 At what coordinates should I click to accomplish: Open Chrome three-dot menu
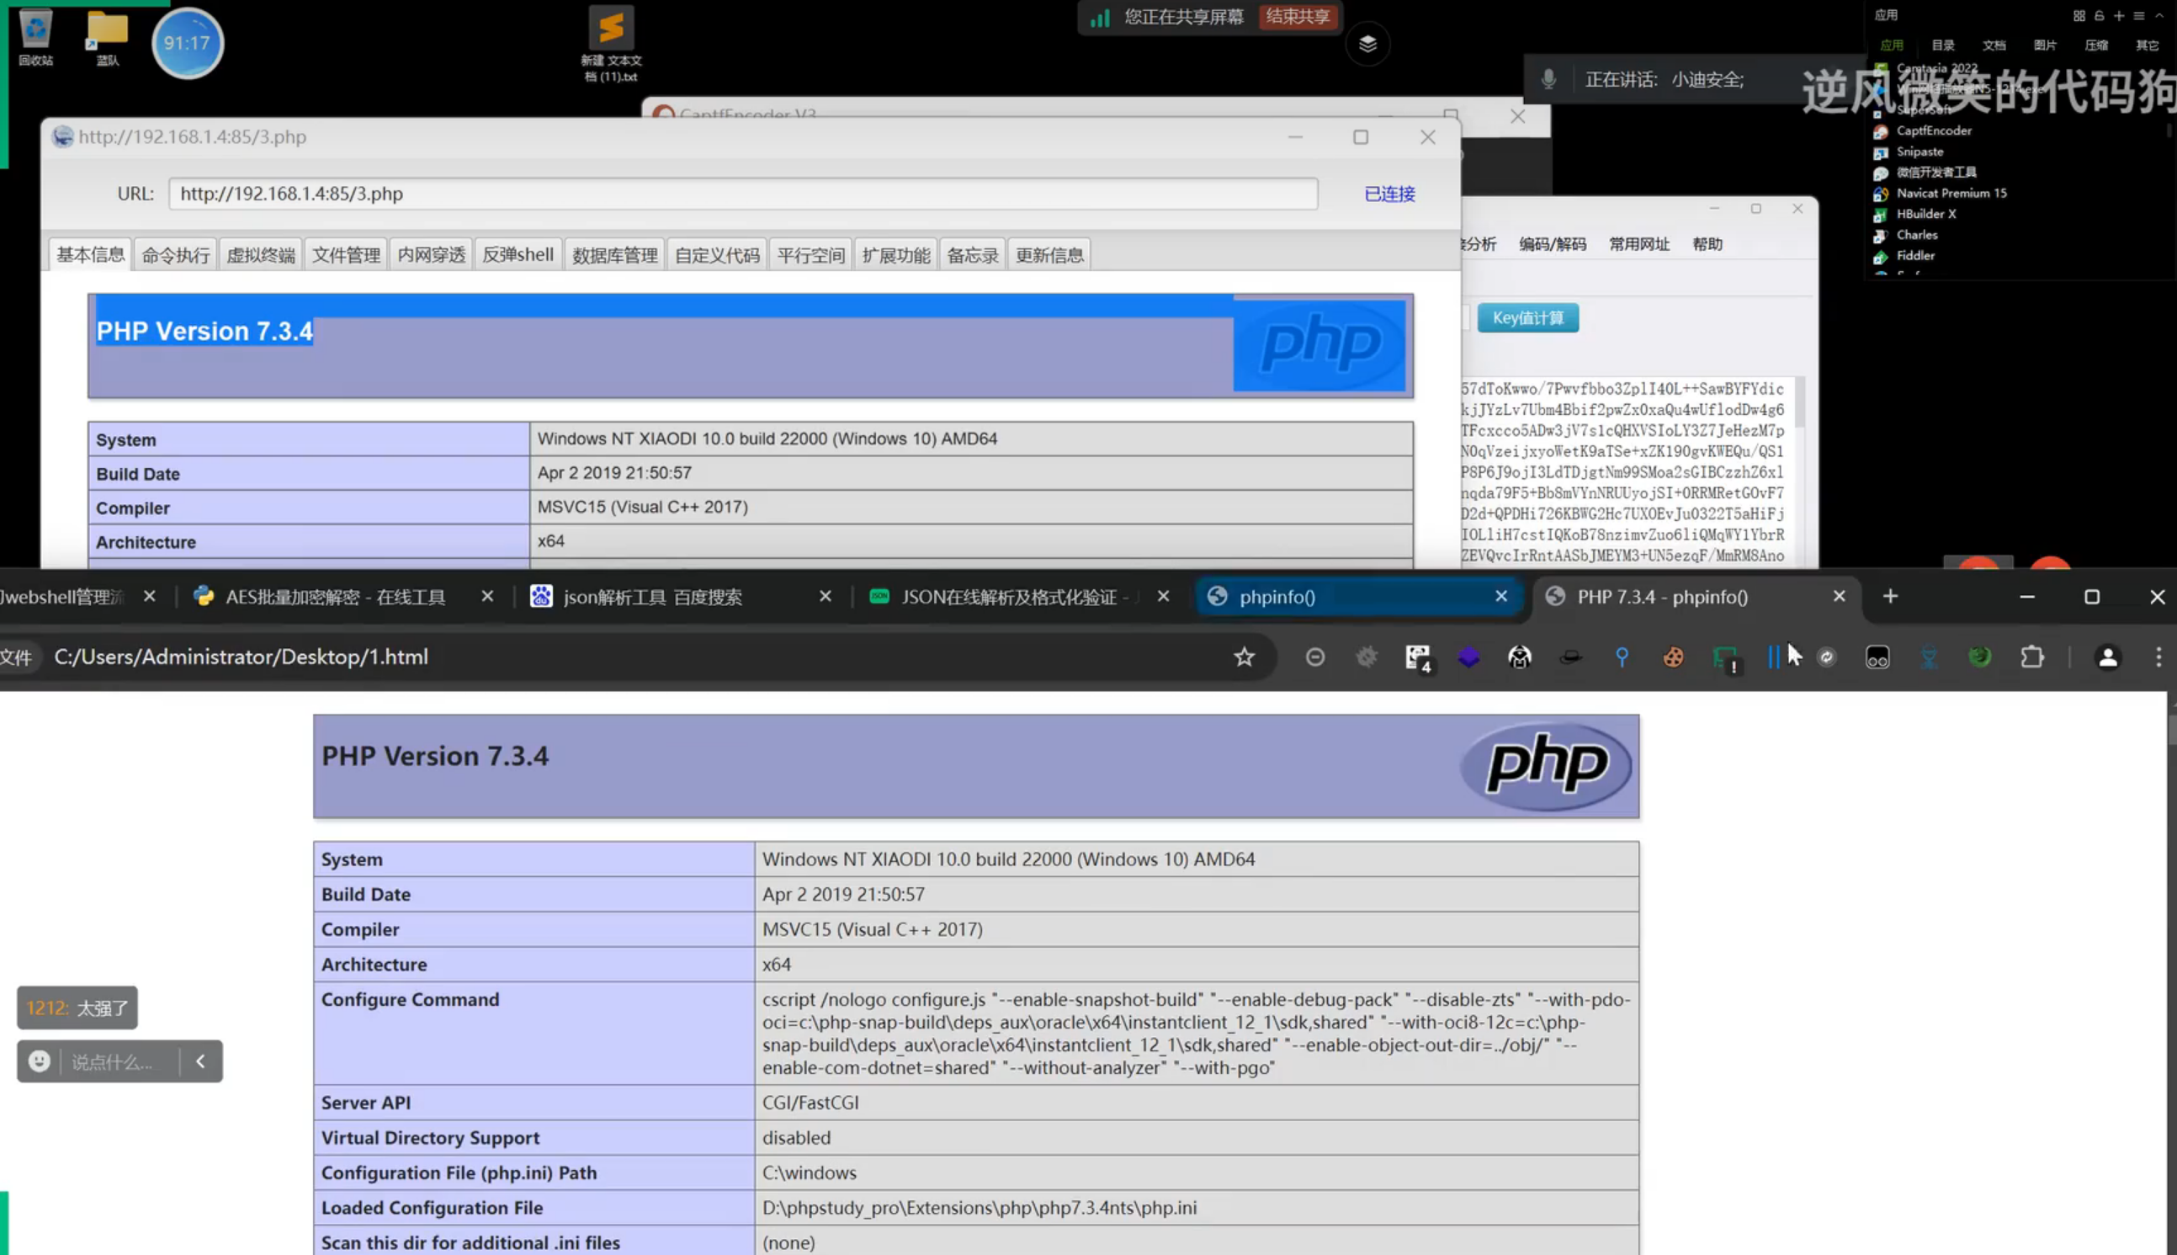click(2158, 657)
